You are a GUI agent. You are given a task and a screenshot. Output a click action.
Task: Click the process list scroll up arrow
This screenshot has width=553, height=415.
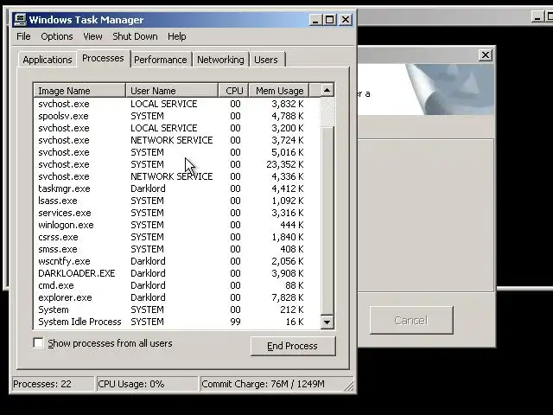327,90
